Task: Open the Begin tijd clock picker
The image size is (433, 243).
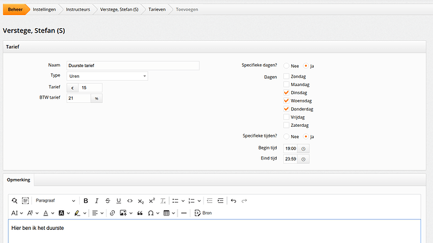Action: pos(303,149)
